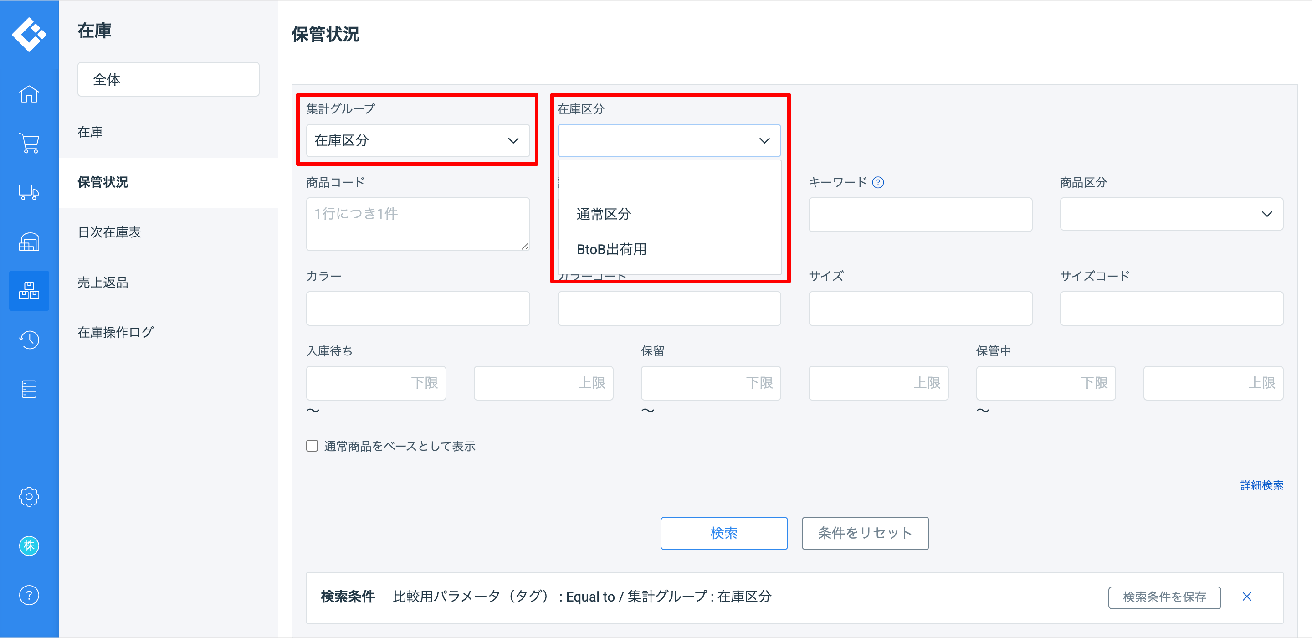Click the keyword help tooltip icon
Viewport: 1312px width, 638px height.
point(878,182)
